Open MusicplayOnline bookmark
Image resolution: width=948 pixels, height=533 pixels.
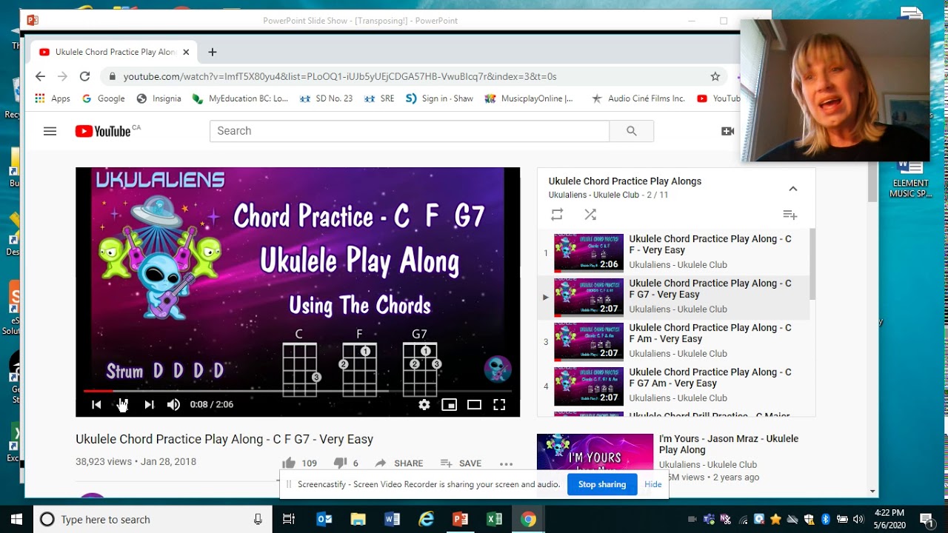(529, 98)
